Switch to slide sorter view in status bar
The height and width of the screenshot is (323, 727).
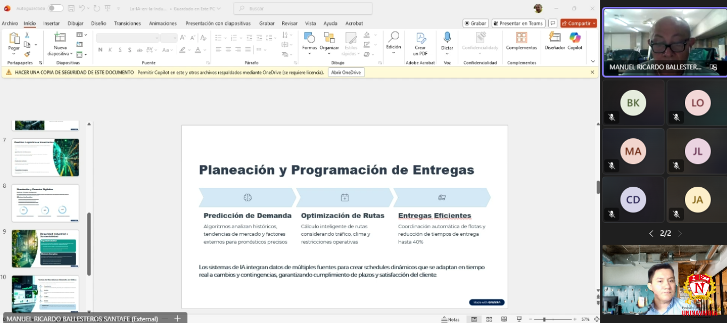pyautogui.click(x=489, y=319)
